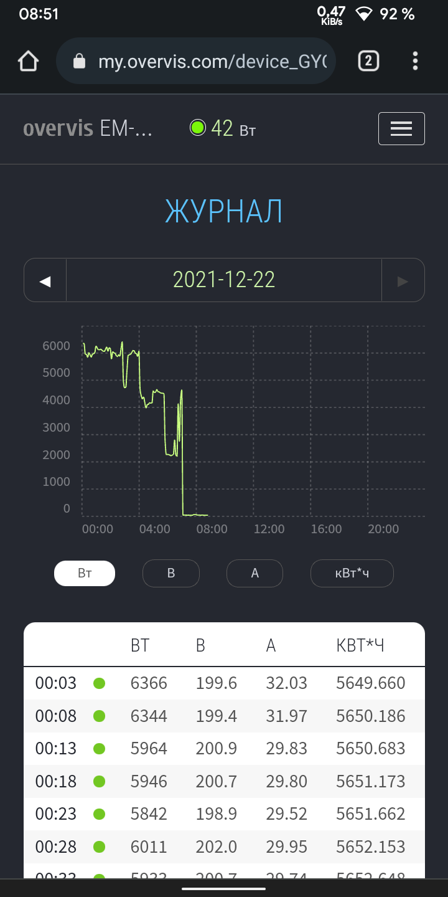Tap the green device status indicator
448x897 pixels.
[198, 128]
